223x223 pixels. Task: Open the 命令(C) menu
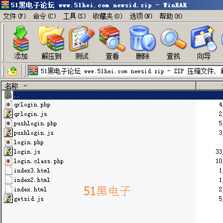(x=44, y=16)
